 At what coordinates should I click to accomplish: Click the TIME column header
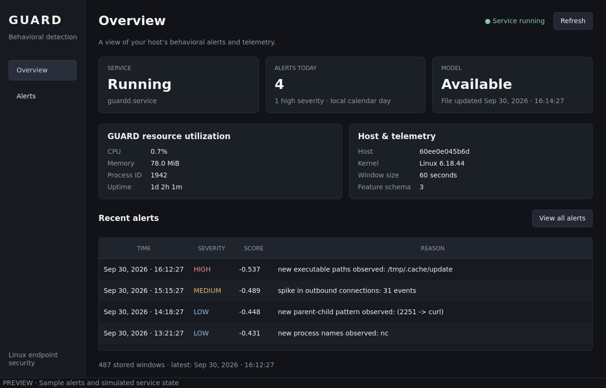click(x=144, y=248)
